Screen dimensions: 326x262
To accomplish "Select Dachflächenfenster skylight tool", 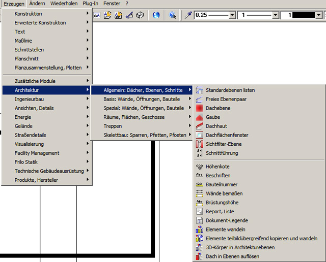I will click(227, 135).
